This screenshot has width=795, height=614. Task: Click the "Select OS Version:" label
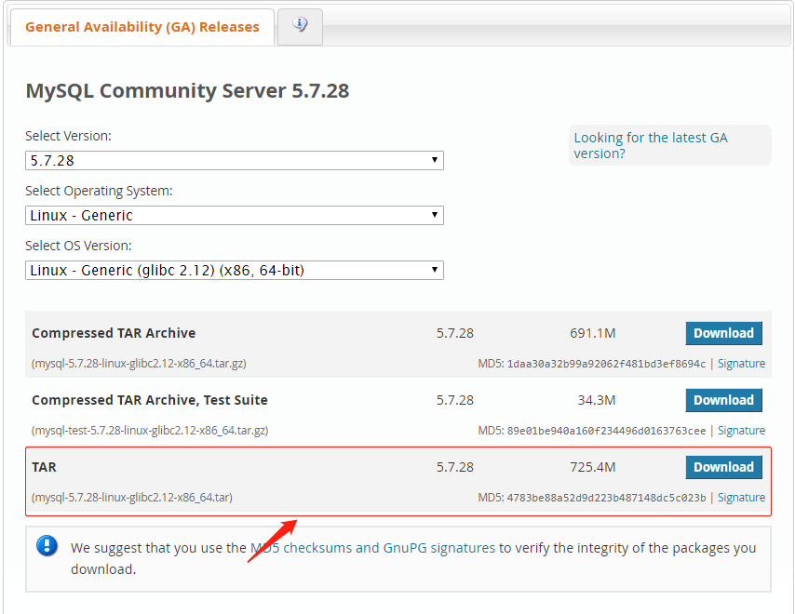pos(78,246)
